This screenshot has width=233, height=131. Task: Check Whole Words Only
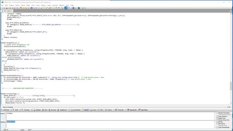[218, 120]
